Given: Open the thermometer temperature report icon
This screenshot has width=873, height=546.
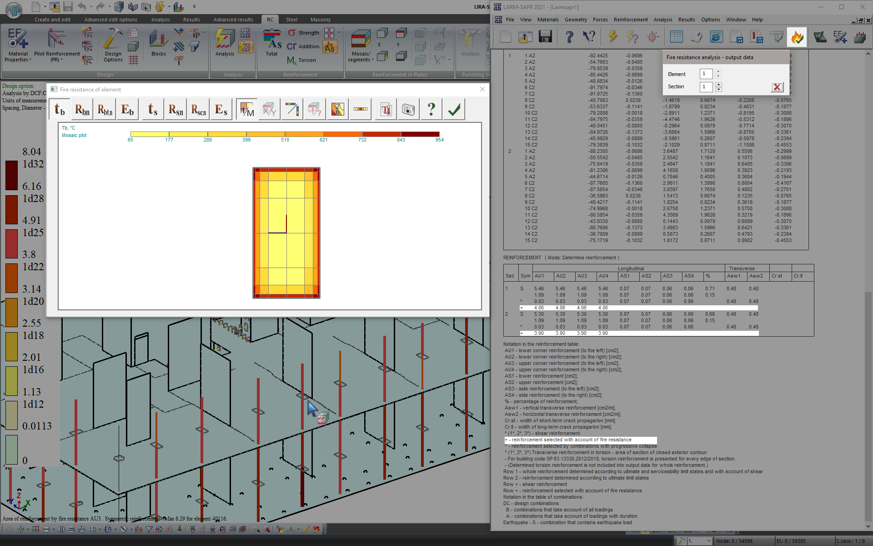Looking at the screenshot, I should [386, 110].
